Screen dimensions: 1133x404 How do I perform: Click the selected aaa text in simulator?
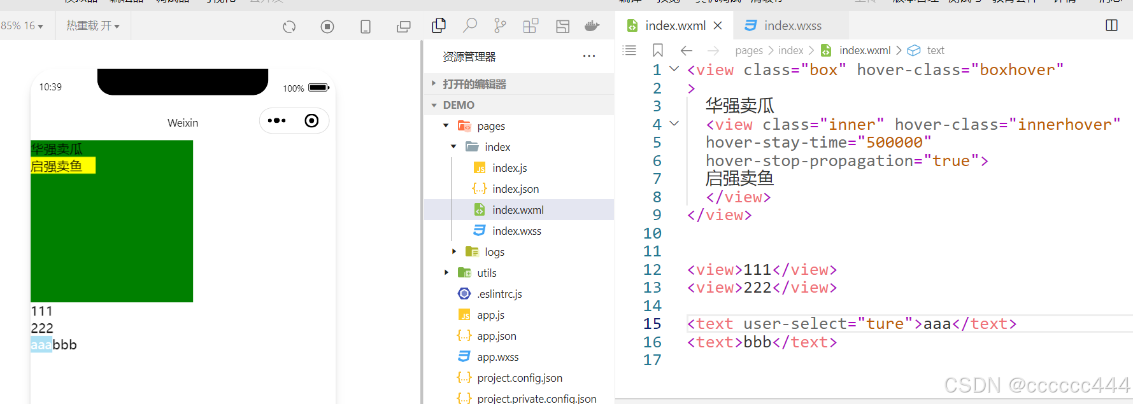(x=41, y=345)
